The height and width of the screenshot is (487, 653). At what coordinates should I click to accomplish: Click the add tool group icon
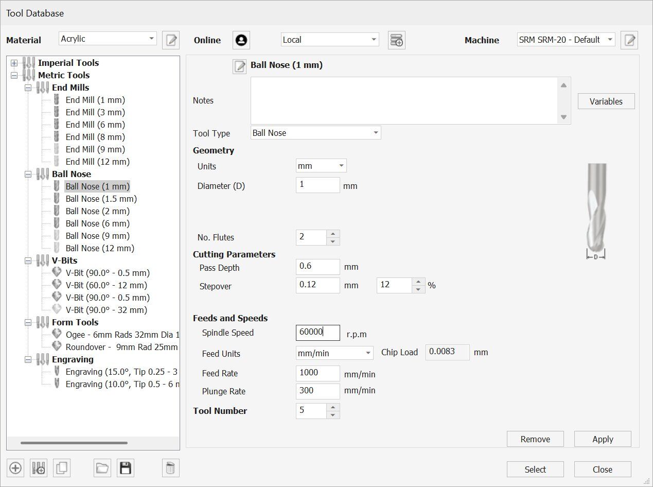pos(39,468)
